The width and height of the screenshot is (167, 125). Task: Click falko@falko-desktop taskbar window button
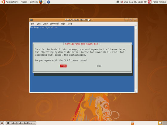tap(21, 123)
